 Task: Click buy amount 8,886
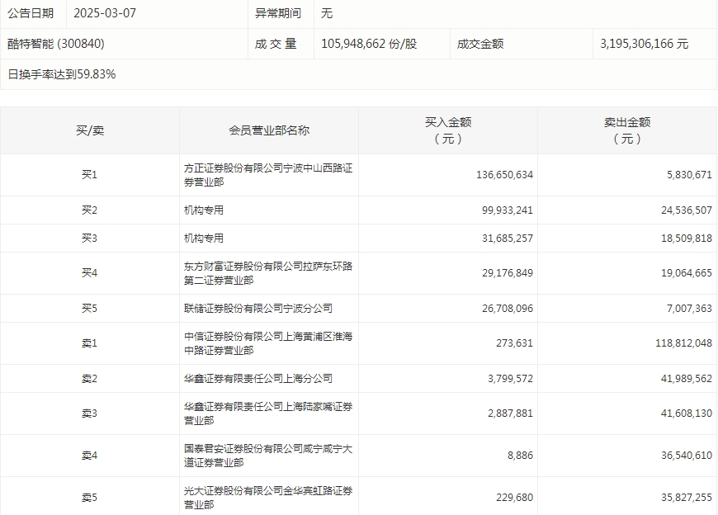521,456
